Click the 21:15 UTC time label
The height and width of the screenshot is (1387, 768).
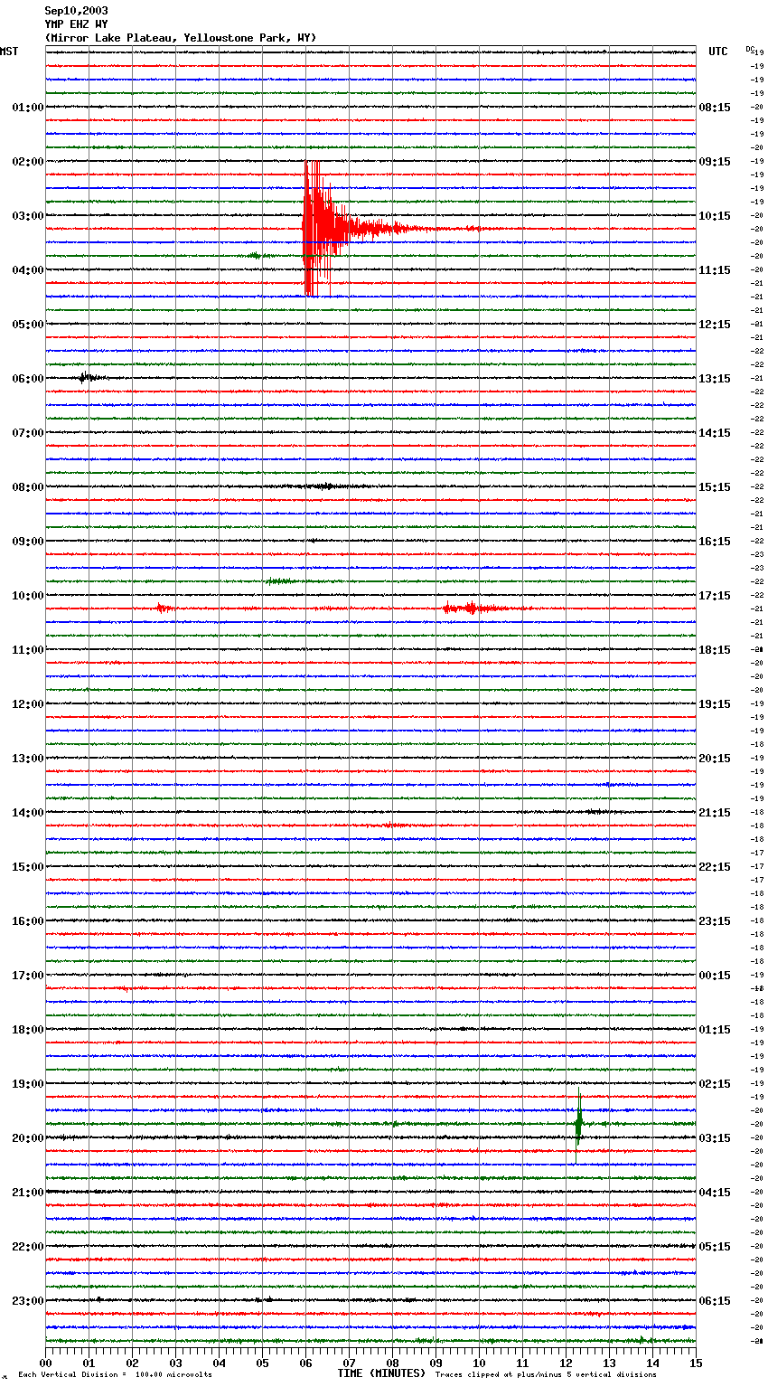(x=715, y=813)
